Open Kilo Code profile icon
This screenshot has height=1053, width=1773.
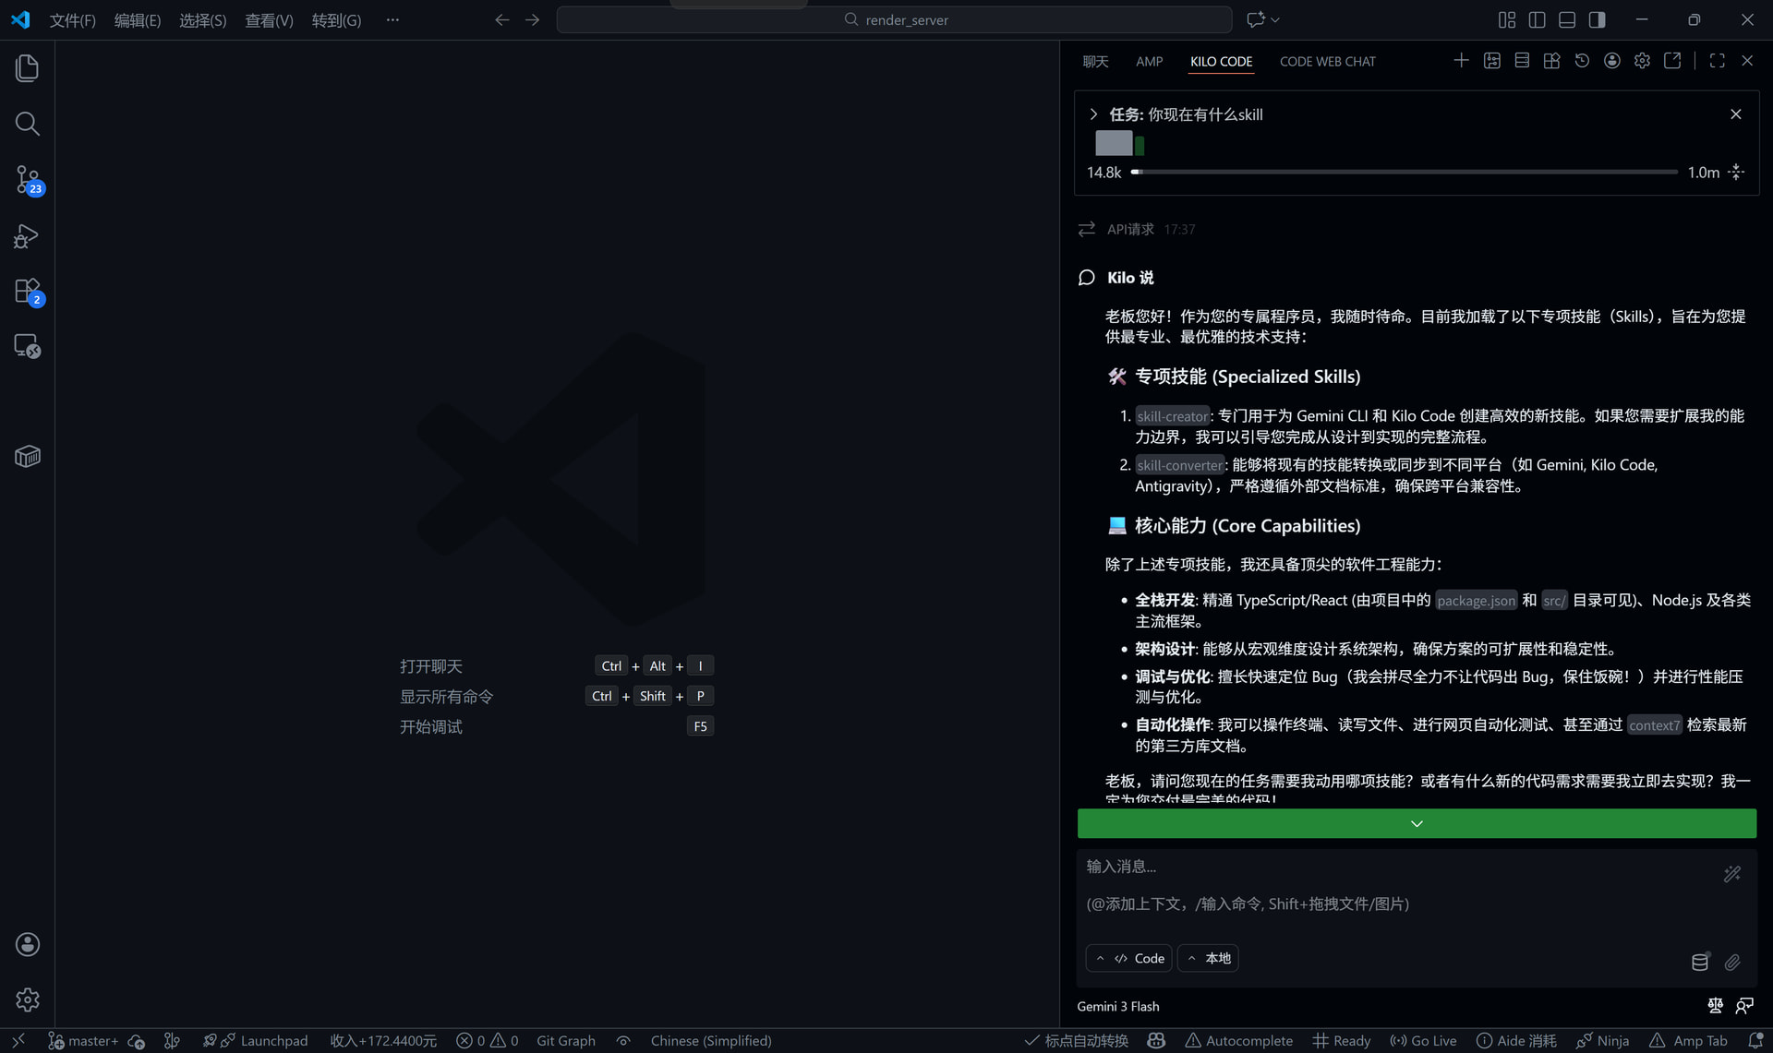click(x=1611, y=61)
